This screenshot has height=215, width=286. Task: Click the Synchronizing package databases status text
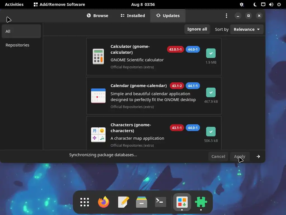pos(103,155)
